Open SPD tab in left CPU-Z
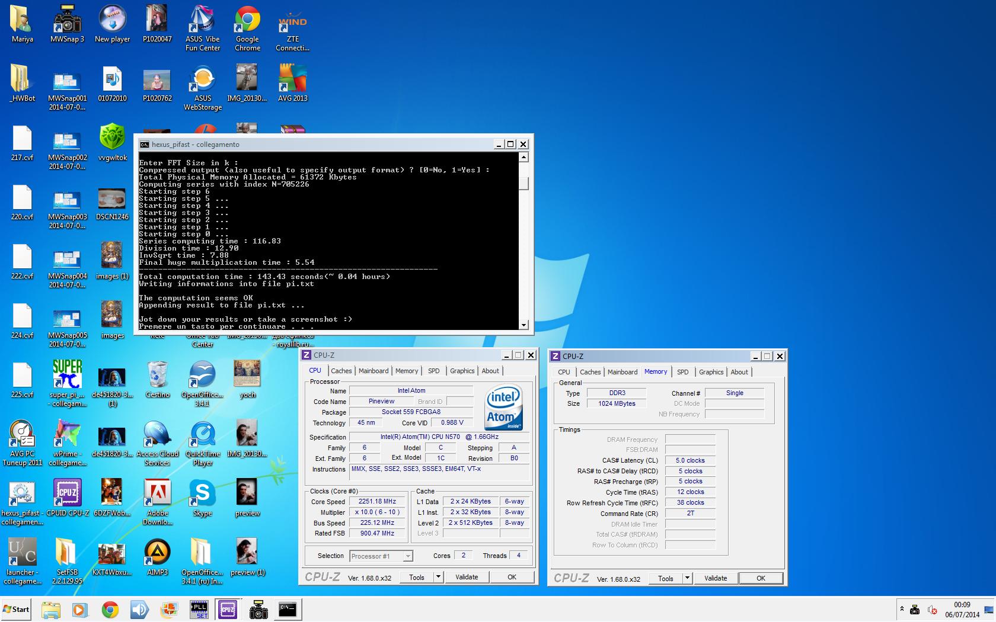996x622 pixels. click(x=434, y=371)
